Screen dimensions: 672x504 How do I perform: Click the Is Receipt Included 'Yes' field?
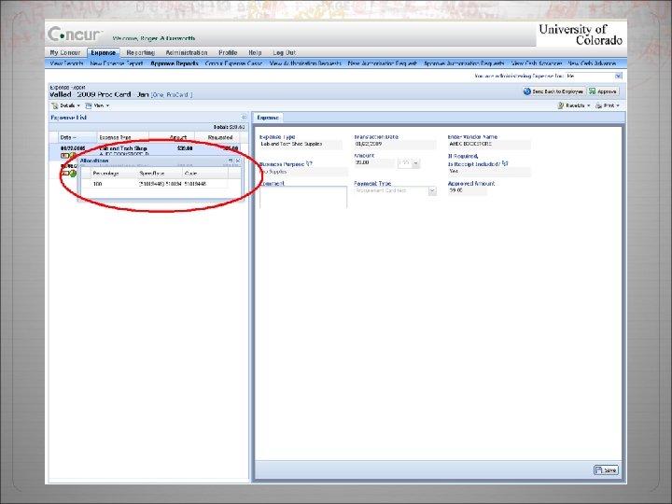[x=489, y=172]
